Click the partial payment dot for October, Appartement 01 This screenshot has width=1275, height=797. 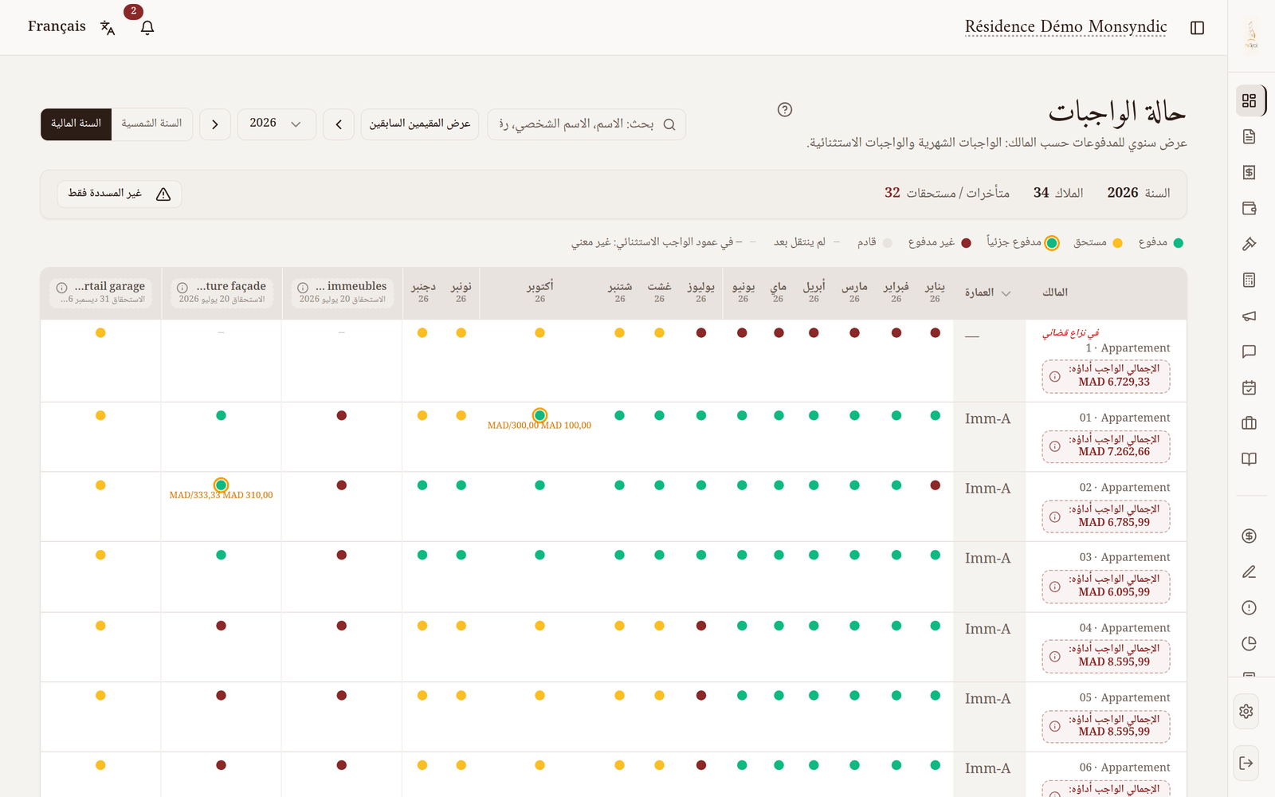(x=539, y=415)
